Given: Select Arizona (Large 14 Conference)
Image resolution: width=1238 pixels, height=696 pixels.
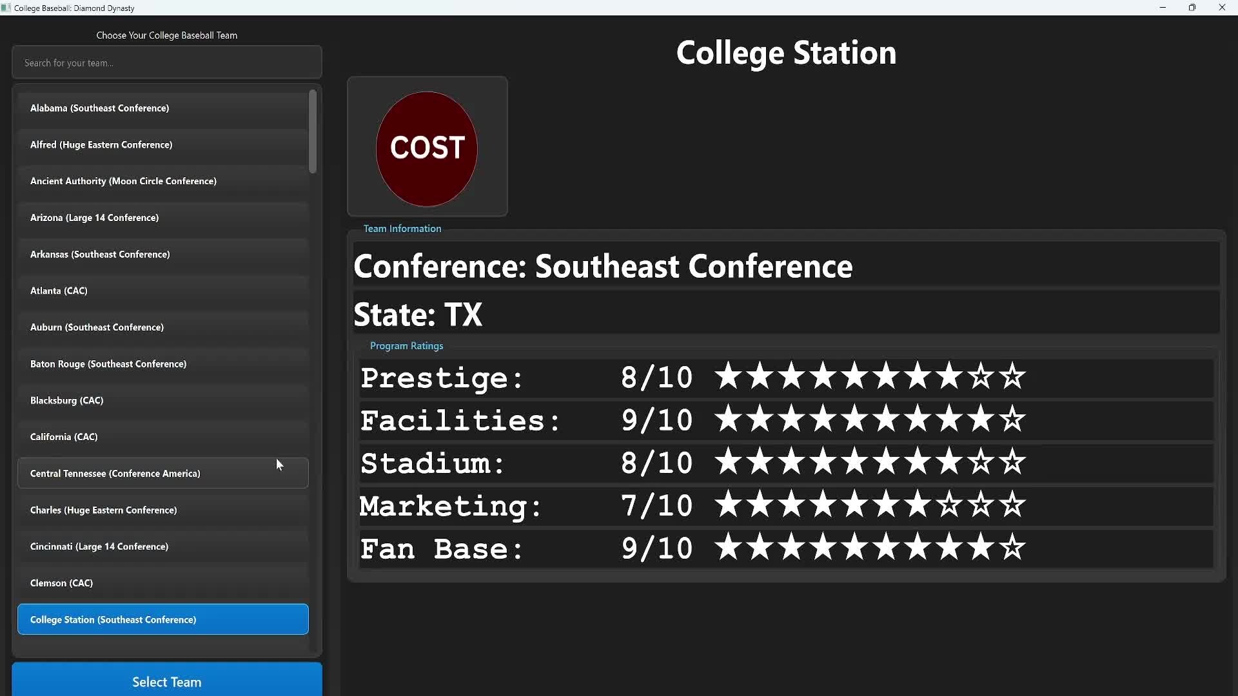Looking at the screenshot, I should click(162, 218).
